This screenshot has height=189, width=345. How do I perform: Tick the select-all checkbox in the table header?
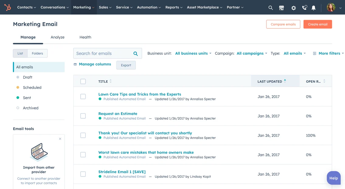tap(83, 81)
